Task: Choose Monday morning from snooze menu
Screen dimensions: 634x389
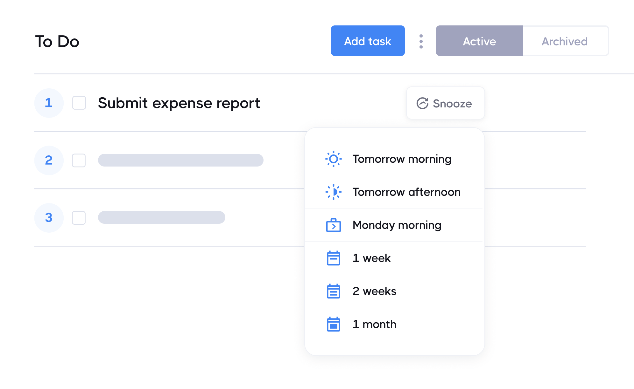Action: point(397,225)
